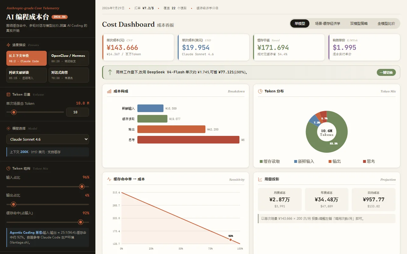Viewport: 407px width, 254px height.
Task: Click the 缓存命中 slider handle
Action: point(80,222)
